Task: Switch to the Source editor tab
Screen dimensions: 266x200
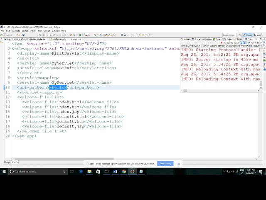Action: click(15, 162)
